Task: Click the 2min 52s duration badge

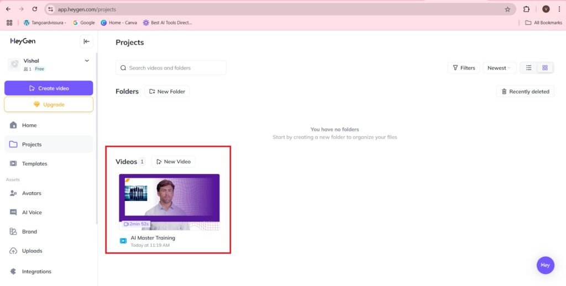Action: [x=136, y=224]
